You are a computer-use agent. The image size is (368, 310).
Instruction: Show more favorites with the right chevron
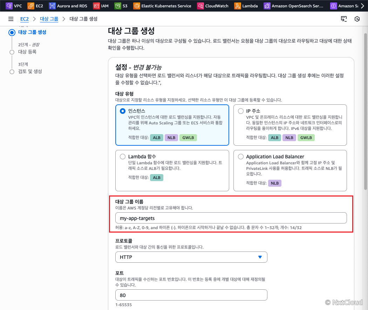(x=363, y=6)
